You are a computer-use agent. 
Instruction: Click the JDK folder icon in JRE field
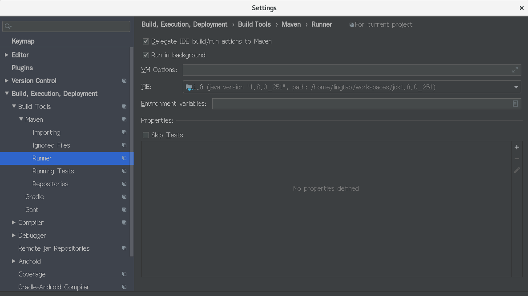pos(189,88)
